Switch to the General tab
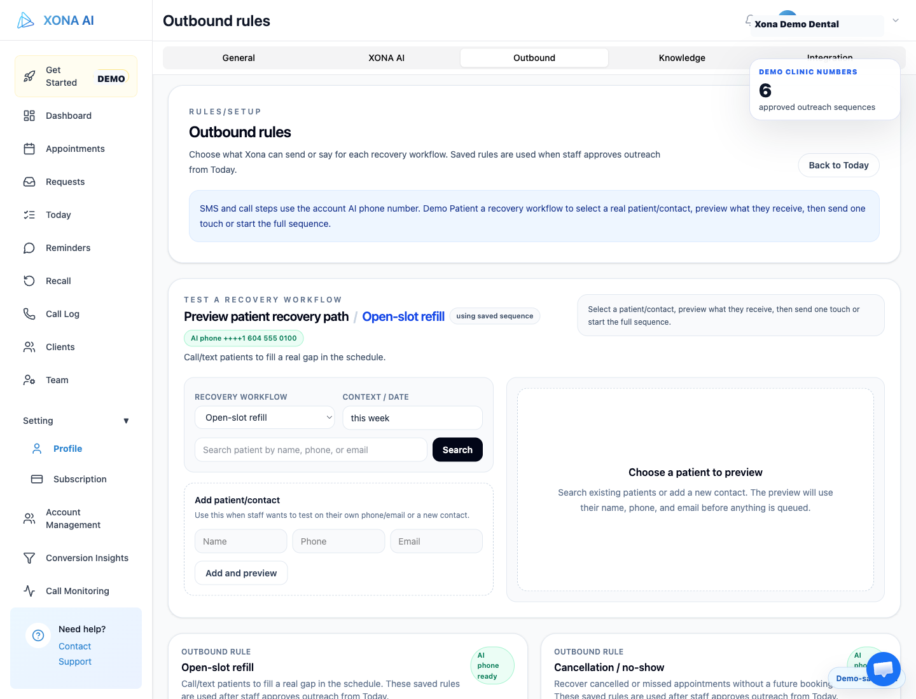The image size is (916, 699). click(x=239, y=58)
